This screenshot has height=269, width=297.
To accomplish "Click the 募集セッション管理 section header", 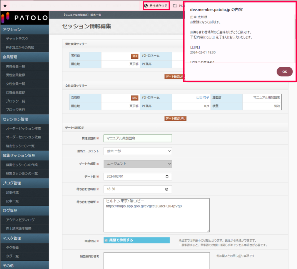I will pyautogui.click(x=25, y=156).
